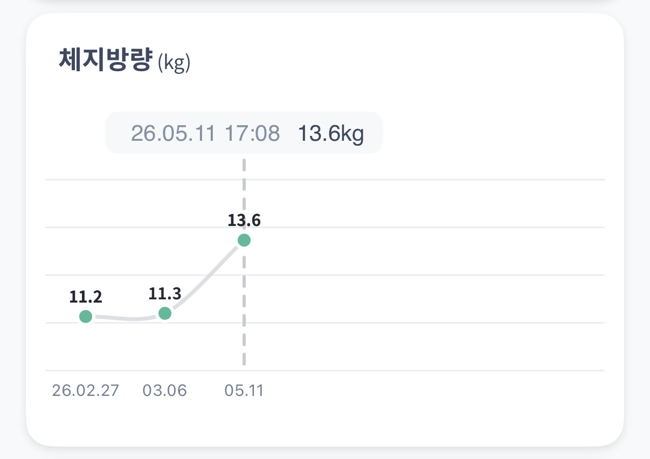Select the 11.3 green data point

point(165,313)
